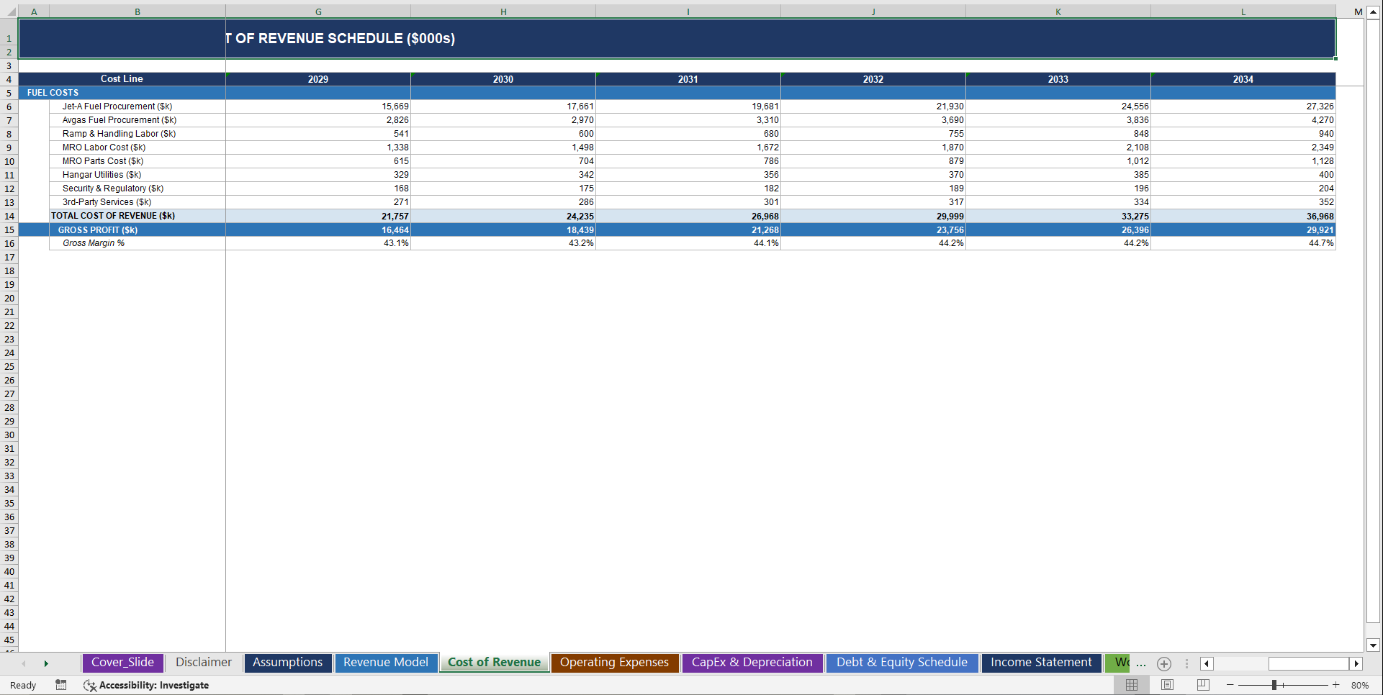Zoom out with the minus icon
Viewport: 1383px width, 695px height.
1230,685
